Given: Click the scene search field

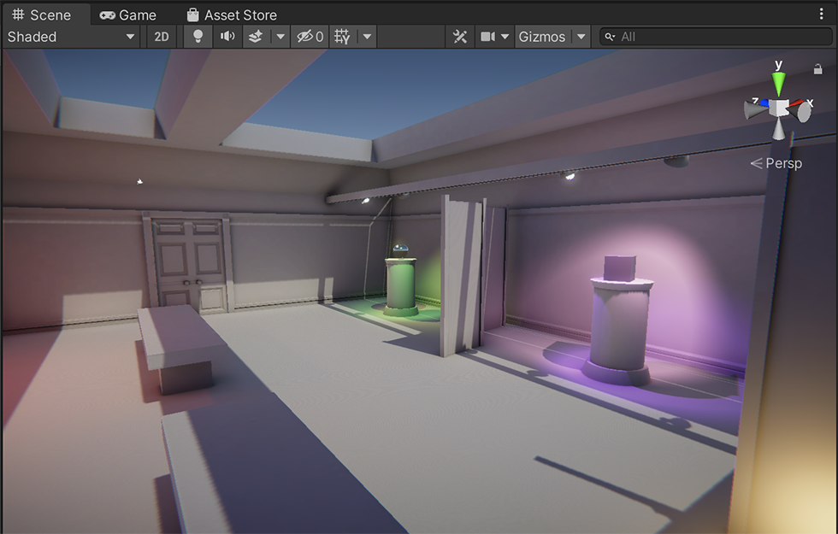Looking at the screenshot, I should click(718, 37).
